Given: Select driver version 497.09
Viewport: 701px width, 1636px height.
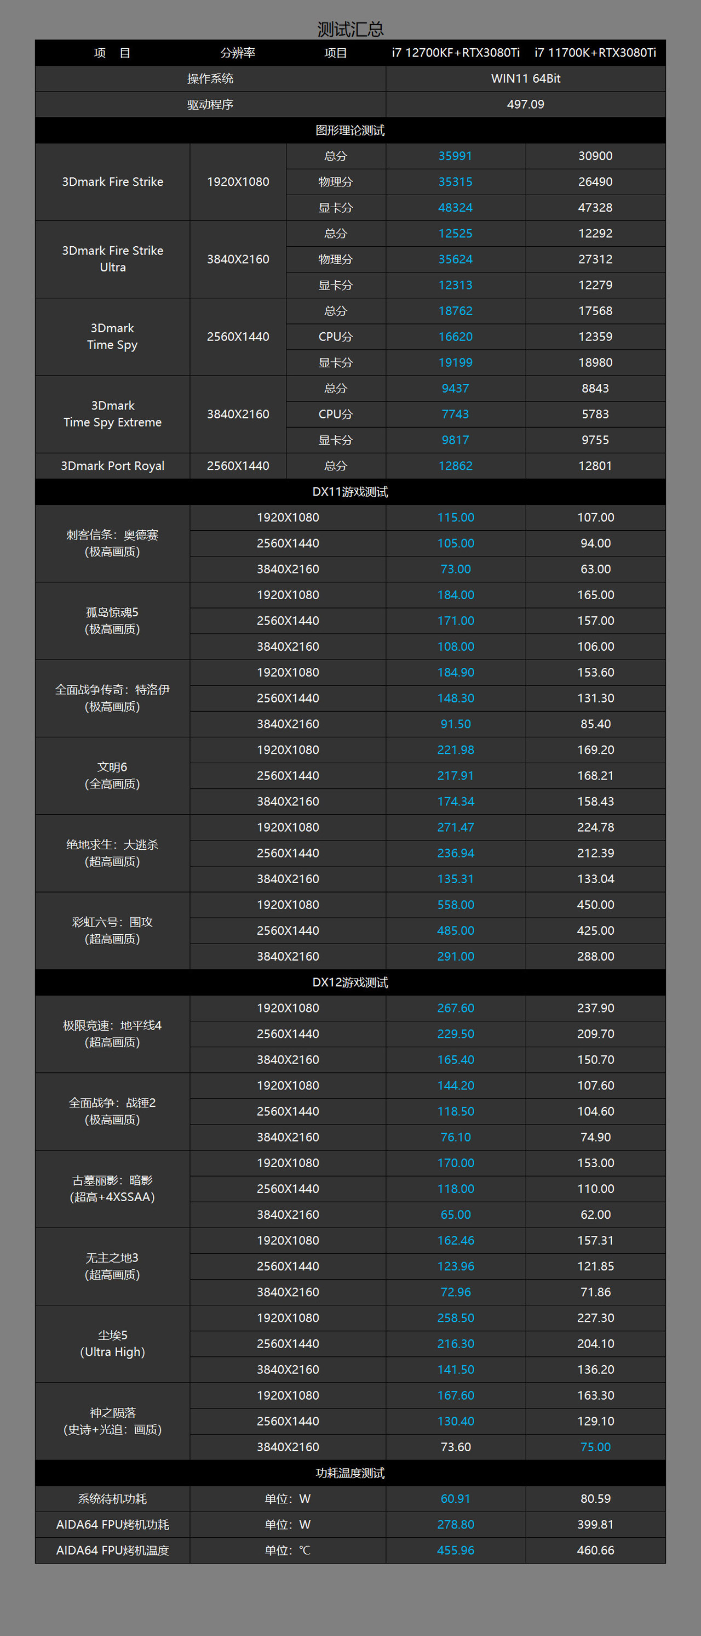Looking at the screenshot, I should point(525,104).
